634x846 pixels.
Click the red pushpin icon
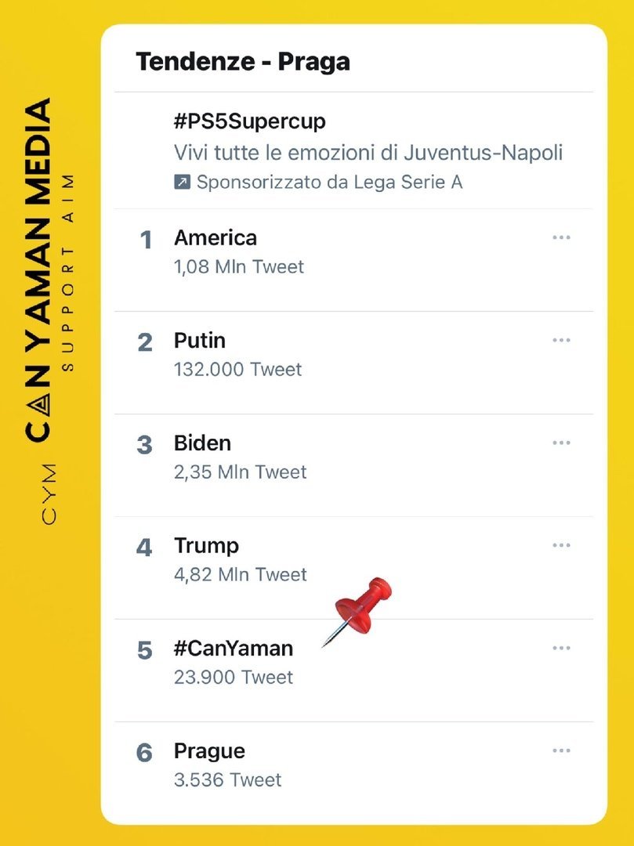coord(362,608)
